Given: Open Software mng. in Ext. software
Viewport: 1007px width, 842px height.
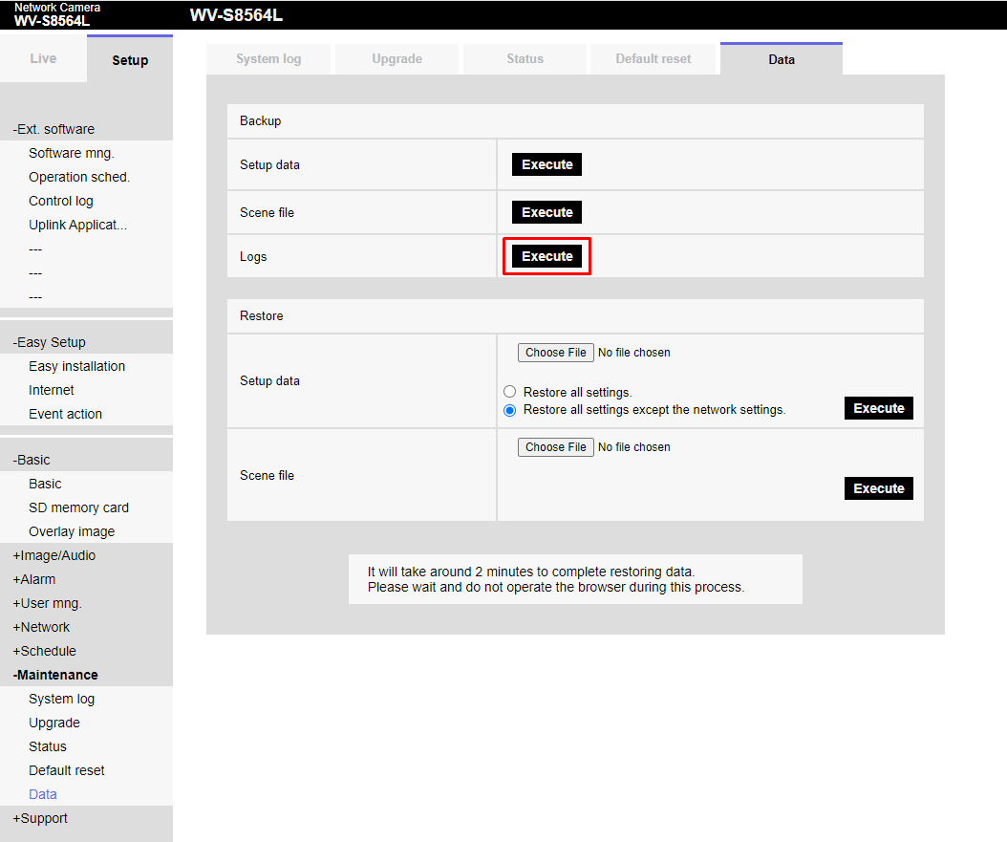Looking at the screenshot, I should (72, 153).
